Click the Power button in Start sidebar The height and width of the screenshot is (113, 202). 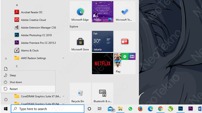click(x=6, y=99)
